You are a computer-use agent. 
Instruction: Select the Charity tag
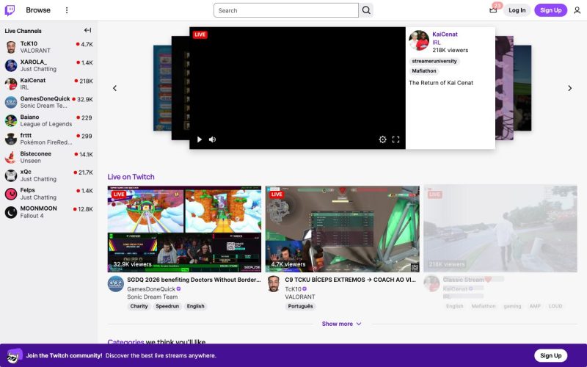click(x=139, y=306)
